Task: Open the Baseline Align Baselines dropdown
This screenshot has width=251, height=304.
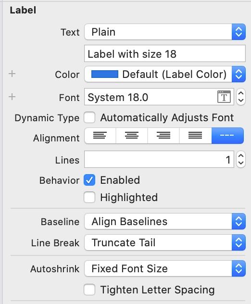Action: 165,221
